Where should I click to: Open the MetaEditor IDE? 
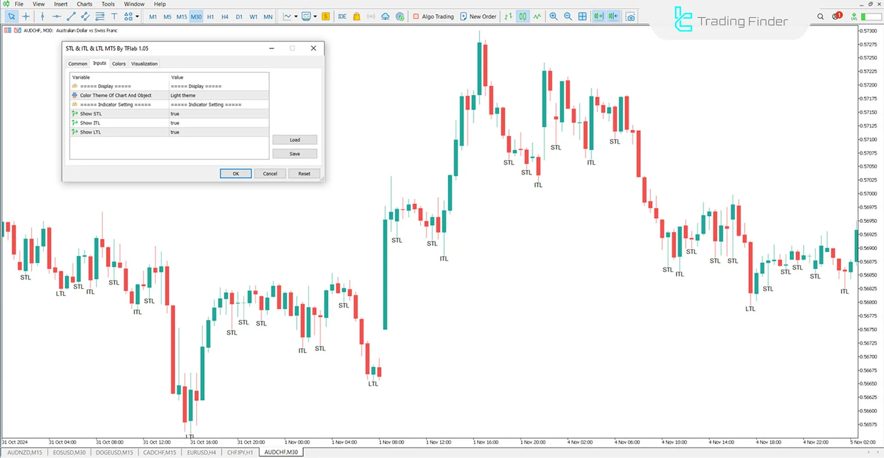point(342,17)
